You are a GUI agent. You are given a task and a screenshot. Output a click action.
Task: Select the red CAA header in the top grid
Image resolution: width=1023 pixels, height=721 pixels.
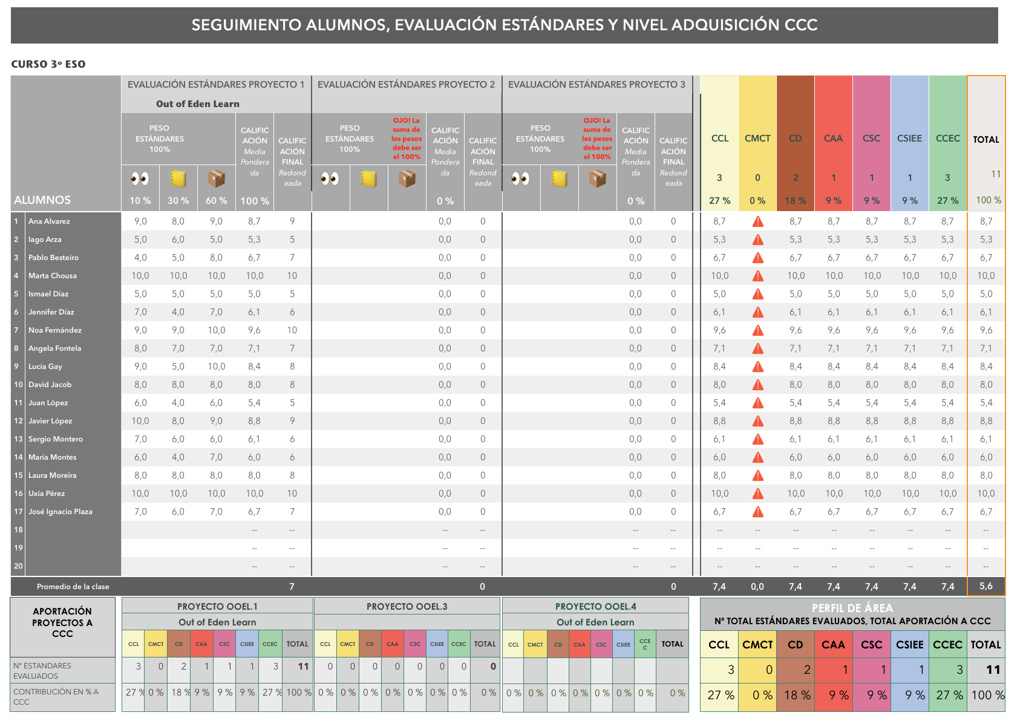pos(833,139)
